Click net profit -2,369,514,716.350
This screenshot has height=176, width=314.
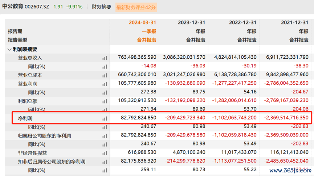point(286,118)
